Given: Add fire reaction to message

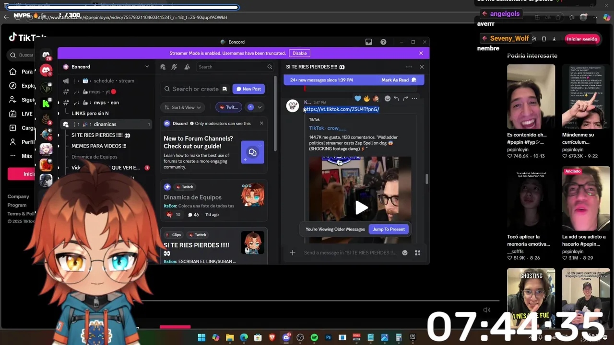Looking at the screenshot, I should pyautogui.click(x=367, y=98).
